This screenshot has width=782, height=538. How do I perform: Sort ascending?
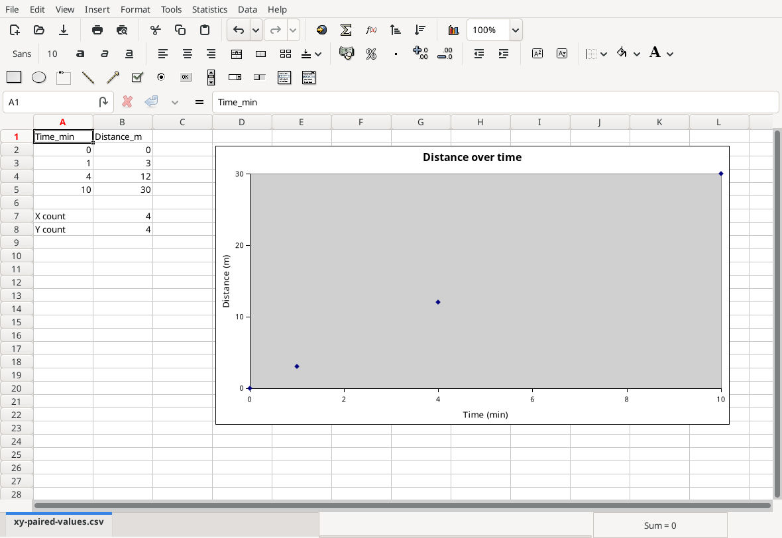(x=396, y=30)
